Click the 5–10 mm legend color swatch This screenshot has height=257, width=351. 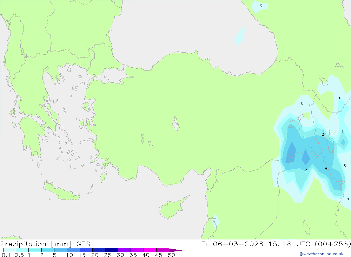61,250
